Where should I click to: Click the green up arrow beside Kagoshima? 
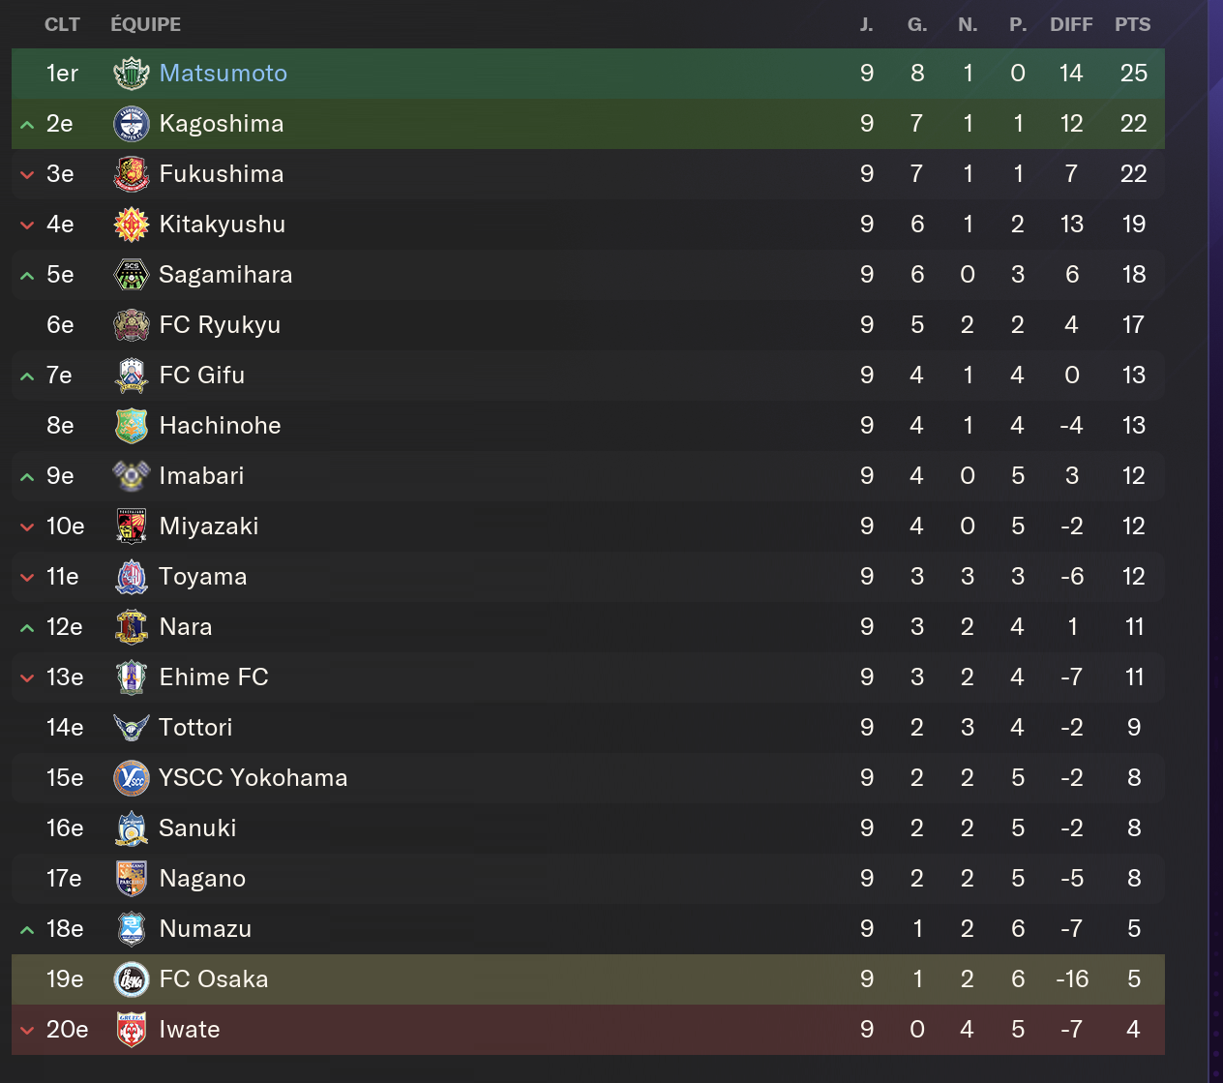pos(27,125)
